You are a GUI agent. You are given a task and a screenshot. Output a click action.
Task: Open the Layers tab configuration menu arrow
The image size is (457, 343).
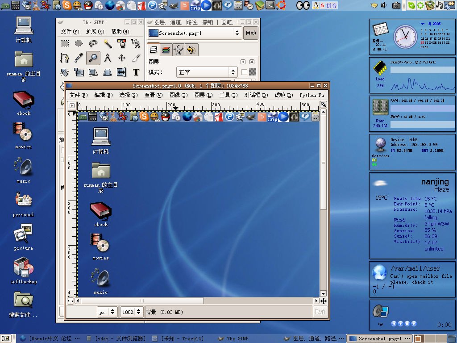click(x=243, y=62)
